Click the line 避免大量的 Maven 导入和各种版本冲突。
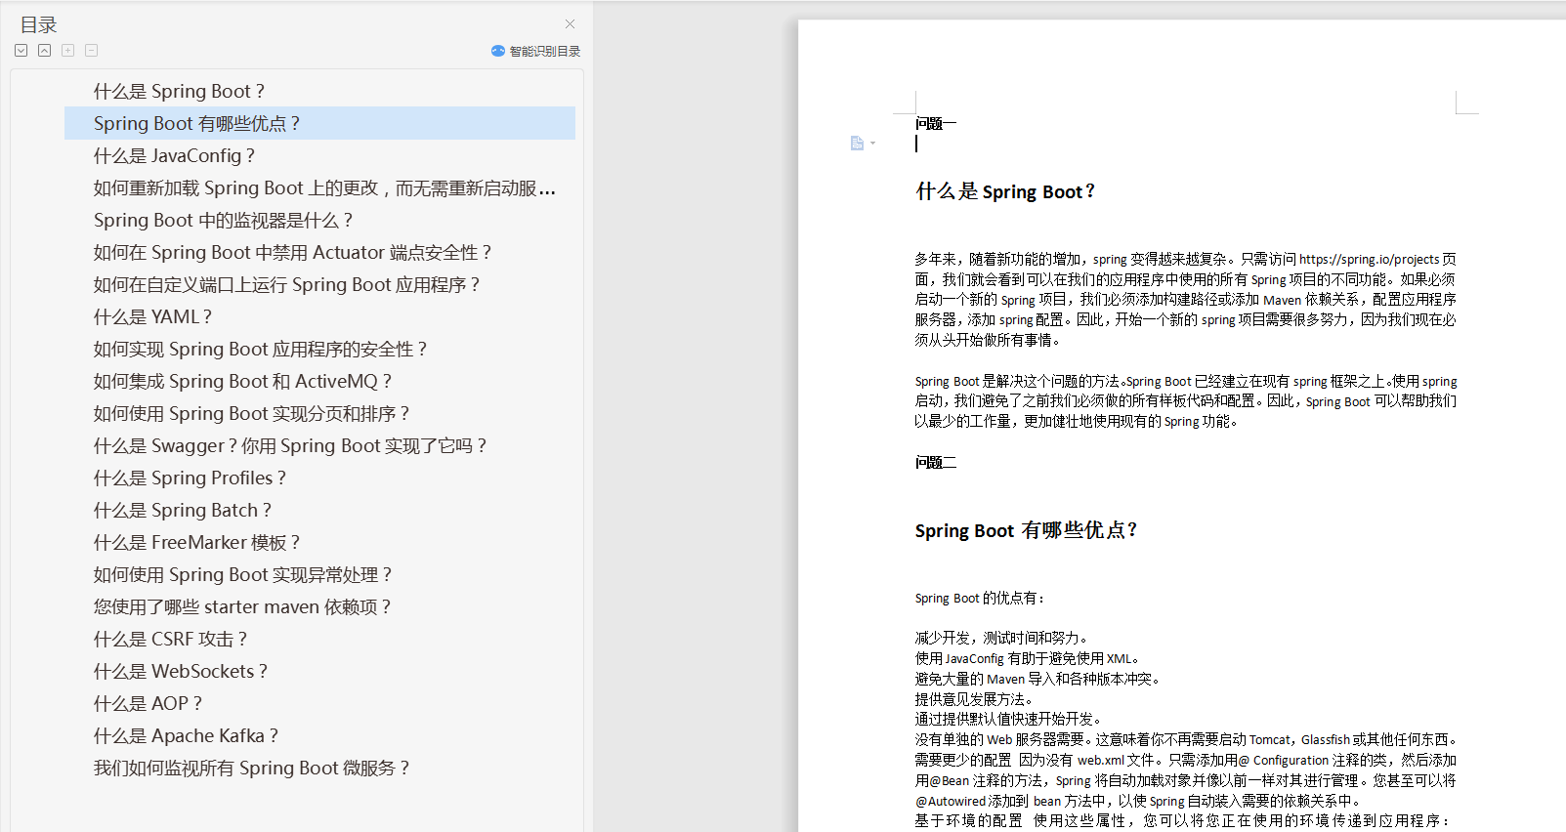This screenshot has width=1566, height=832. click(1037, 680)
